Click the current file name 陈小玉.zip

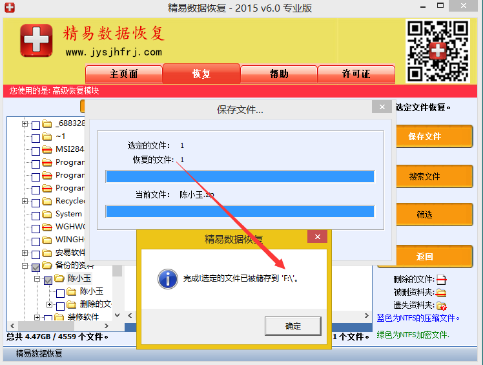[196, 195]
